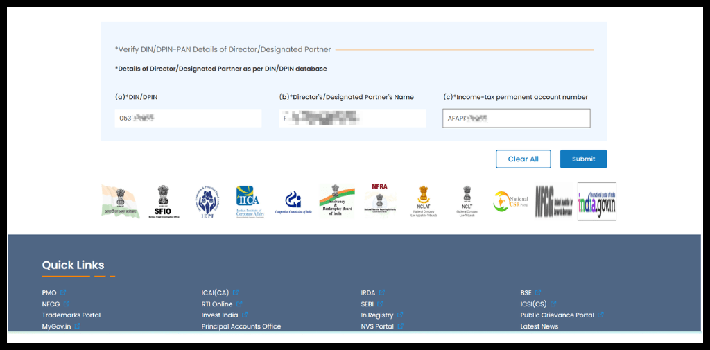The image size is (710, 350).
Task: Open the ICAI(CA) link
Action: point(216,293)
